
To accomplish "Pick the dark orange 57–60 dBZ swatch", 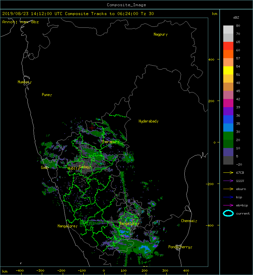I will [228, 54].
